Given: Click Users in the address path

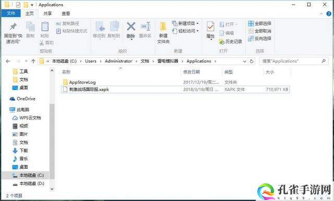Looking at the screenshot, I should pos(91,61).
